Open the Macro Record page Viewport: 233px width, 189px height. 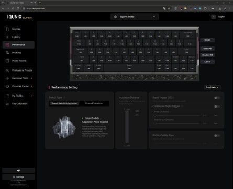[18, 61]
